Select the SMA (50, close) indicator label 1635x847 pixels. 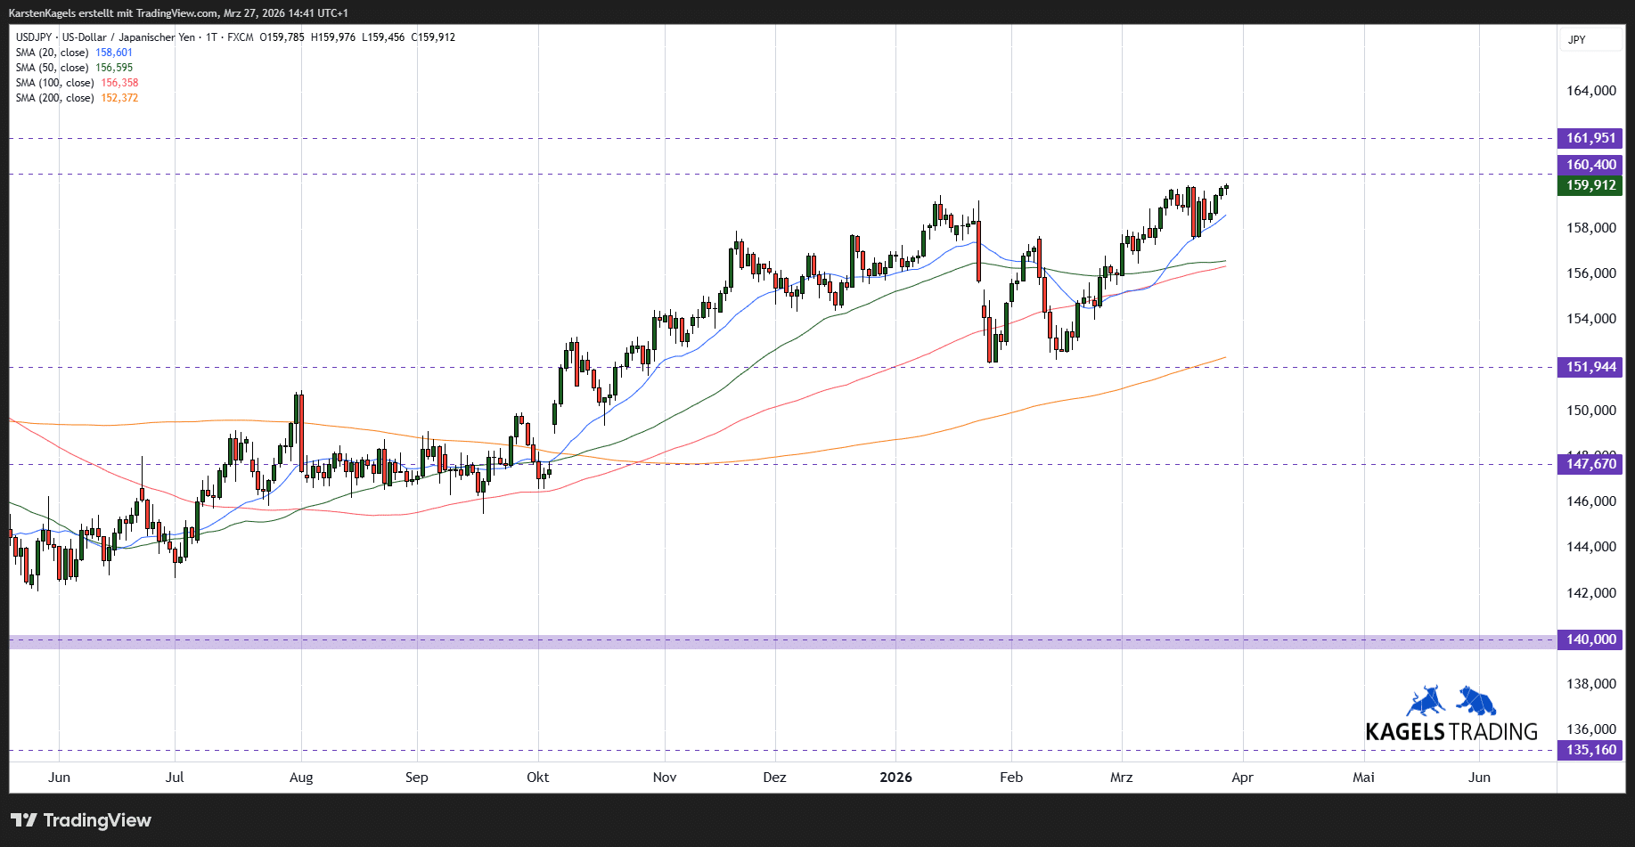pyautogui.click(x=53, y=68)
